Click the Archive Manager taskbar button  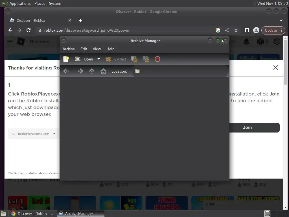[x=80, y=214]
